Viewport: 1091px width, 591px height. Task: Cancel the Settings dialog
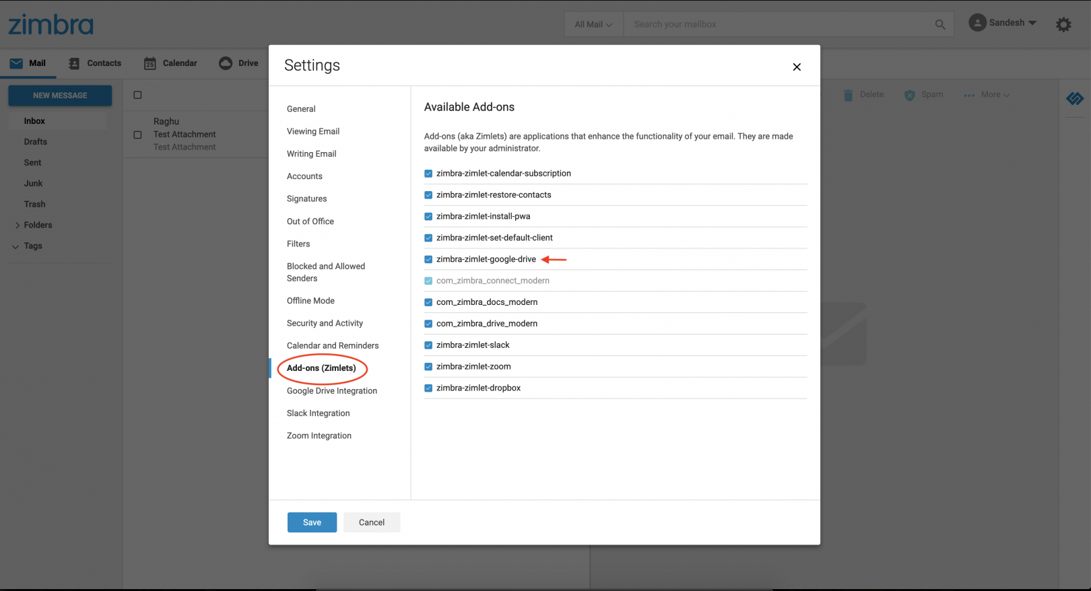pos(372,522)
